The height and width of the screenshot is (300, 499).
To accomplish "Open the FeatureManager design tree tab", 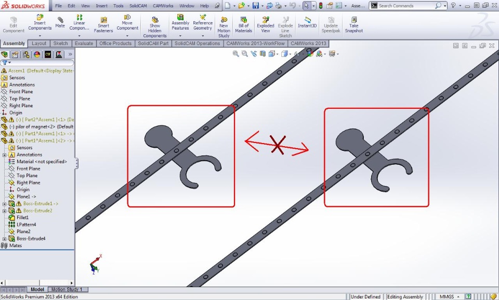I will (5, 54).
